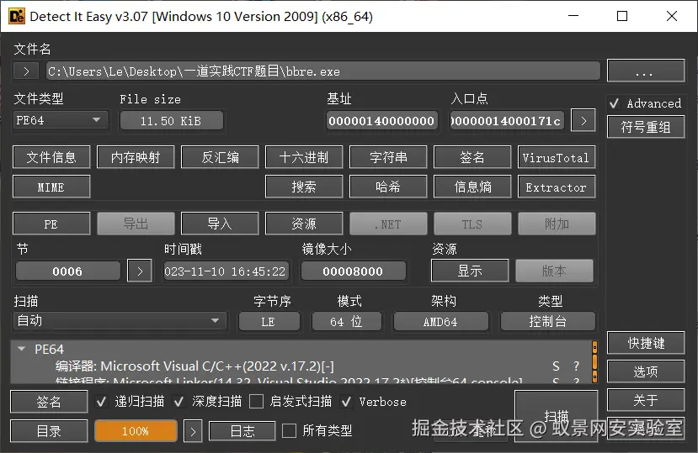Viewport: 698px width, 453px height.
Task: Click 资源 resources button
Action: pos(304,224)
